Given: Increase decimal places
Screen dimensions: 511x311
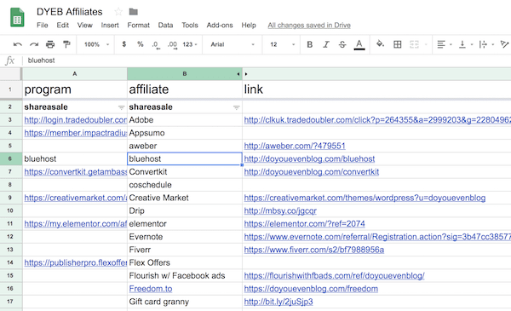Looking at the screenshot, I should coord(172,44).
